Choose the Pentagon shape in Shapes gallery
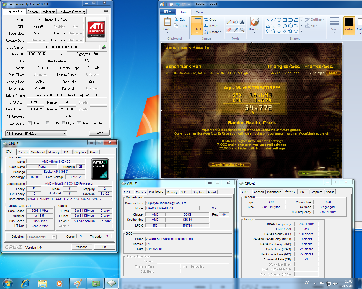The height and width of the screenshot is (289, 362). point(285,26)
